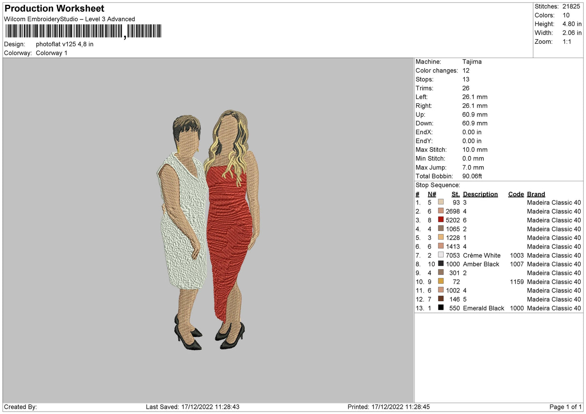Image resolution: width=586 pixels, height=414 pixels.
Task: Click 'Wilcom EmbroideryStudio – Level 3 Advanced' text
Action: [69, 19]
